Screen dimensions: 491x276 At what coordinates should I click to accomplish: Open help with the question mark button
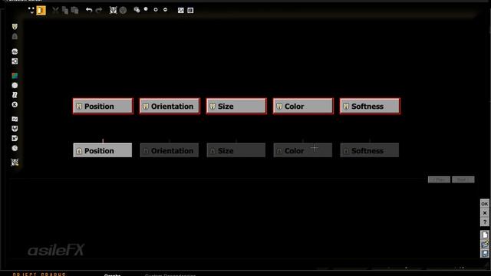pos(484,222)
